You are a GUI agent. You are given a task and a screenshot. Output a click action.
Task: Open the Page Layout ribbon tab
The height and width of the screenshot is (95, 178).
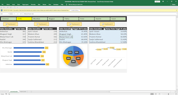(25, 4)
